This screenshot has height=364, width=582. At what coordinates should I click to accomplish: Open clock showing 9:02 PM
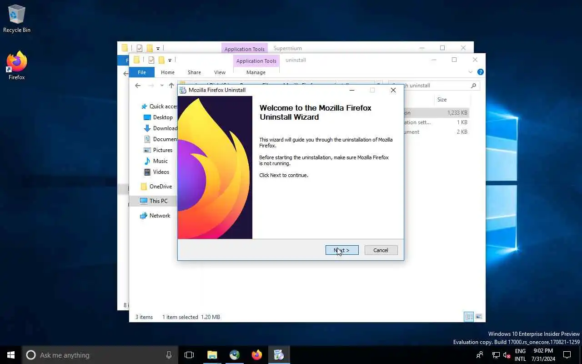pos(543,355)
